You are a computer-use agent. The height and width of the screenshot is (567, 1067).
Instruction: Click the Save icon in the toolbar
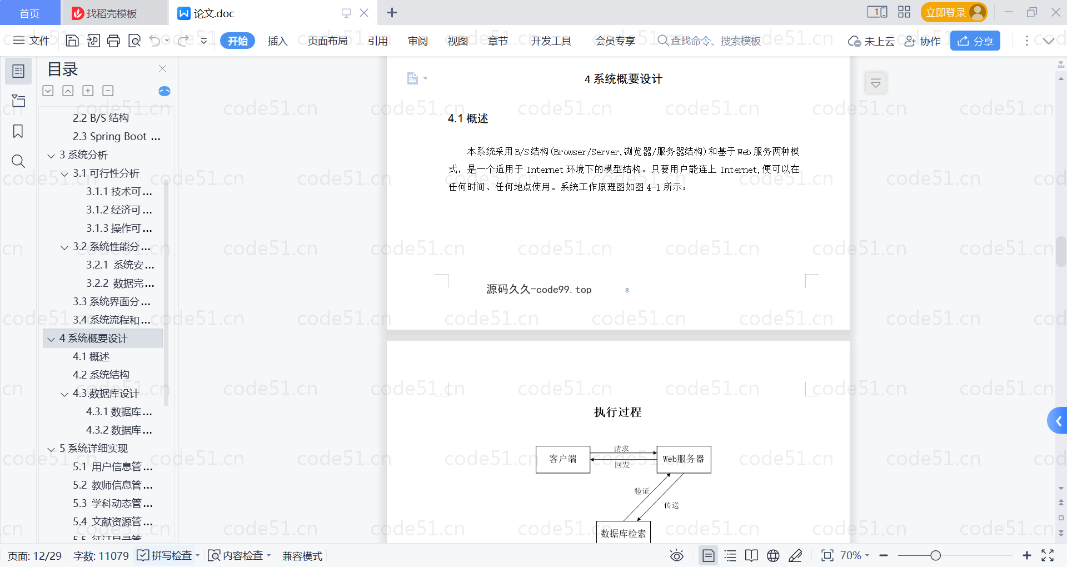tap(72, 41)
